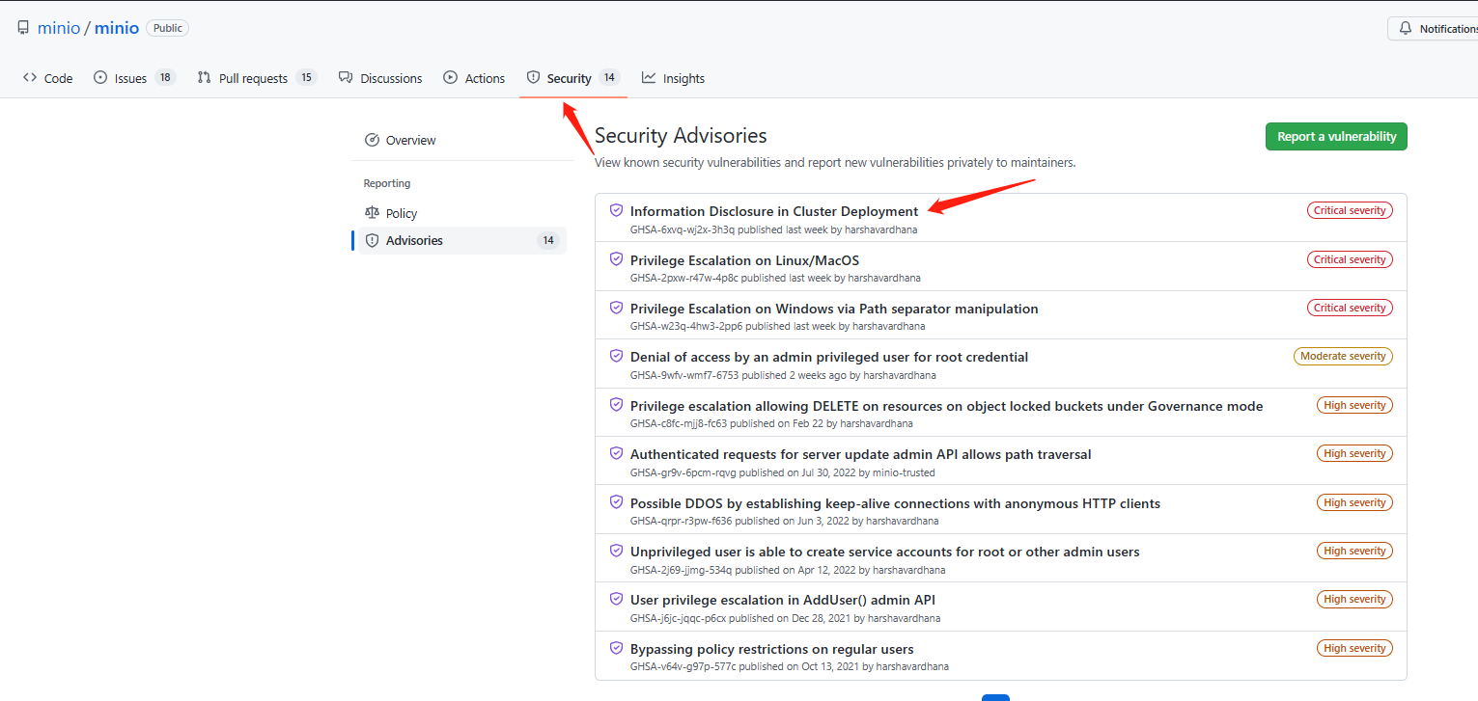This screenshot has height=701, width=1478.
Task: Click Moderate severity label on Denial of access row
Action: click(x=1343, y=356)
